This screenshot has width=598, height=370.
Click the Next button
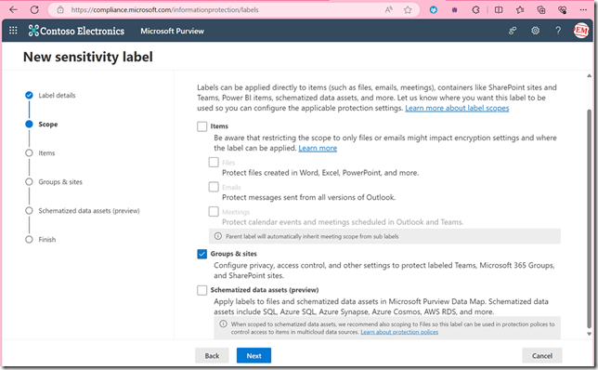(x=254, y=355)
